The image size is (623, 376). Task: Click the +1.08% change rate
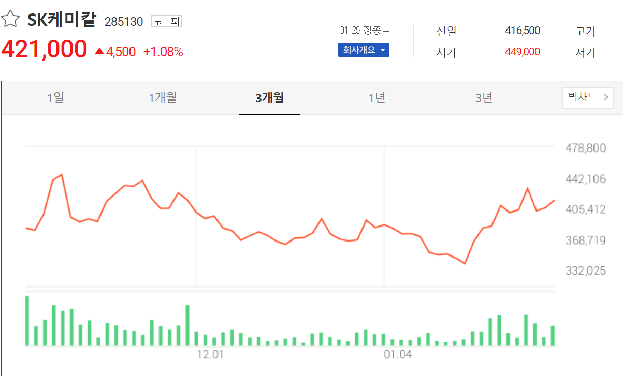[163, 52]
